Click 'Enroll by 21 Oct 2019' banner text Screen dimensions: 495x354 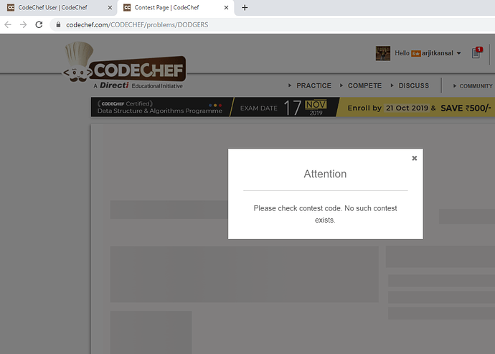point(388,108)
